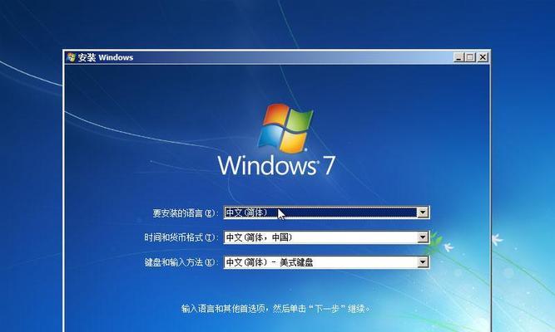
Task: Expand the time and currency format dropdown arrow
Action: (x=423, y=237)
